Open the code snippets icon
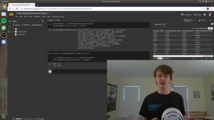 pyautogui.click(x=10, y=27)
